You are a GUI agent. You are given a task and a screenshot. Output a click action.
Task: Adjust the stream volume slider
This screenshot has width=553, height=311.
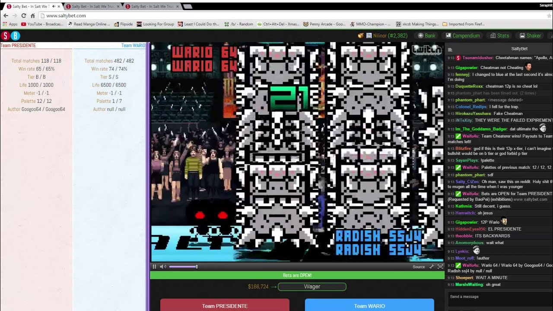click(x=183, y=267)
